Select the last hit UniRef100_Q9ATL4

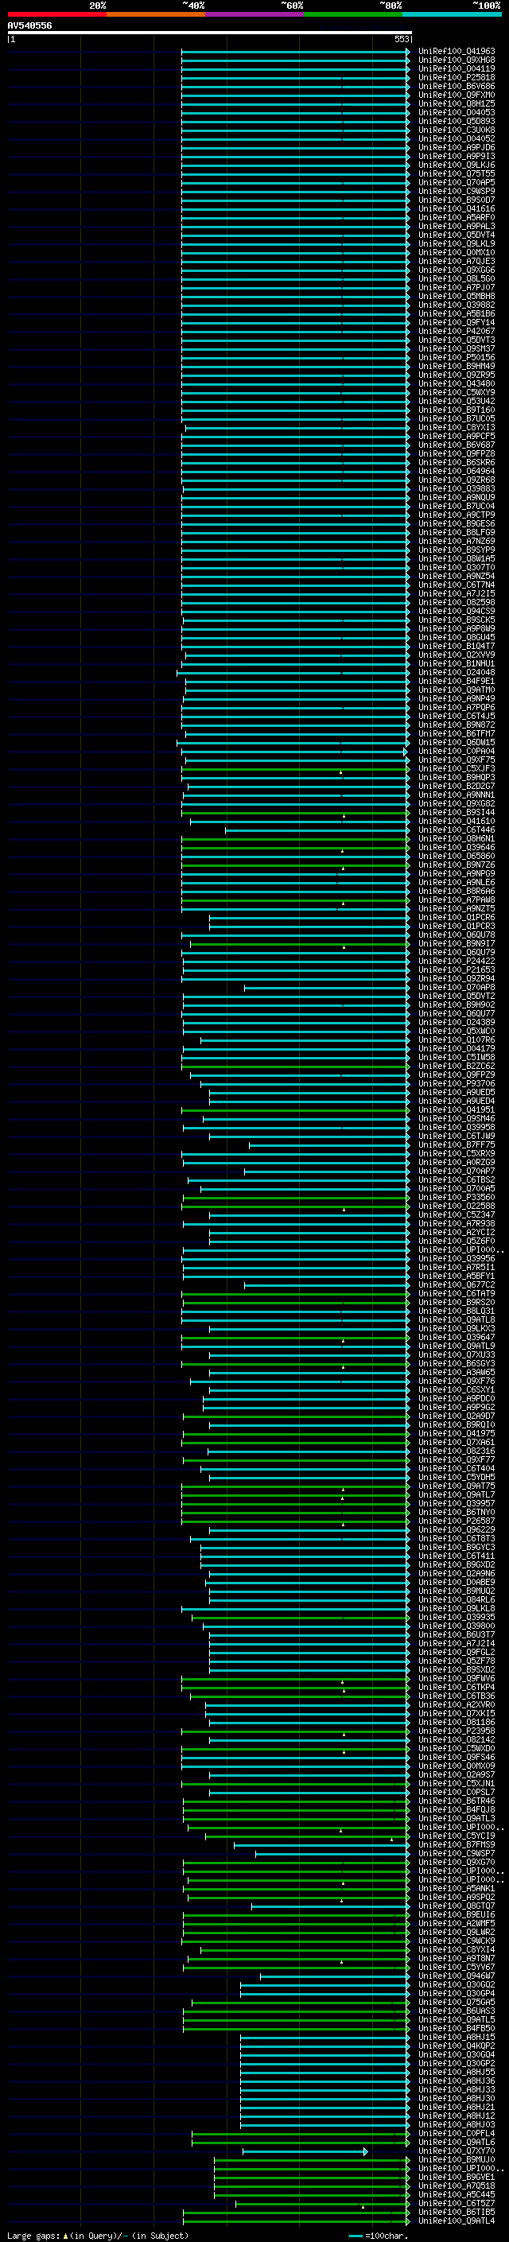pos(457,2221)
